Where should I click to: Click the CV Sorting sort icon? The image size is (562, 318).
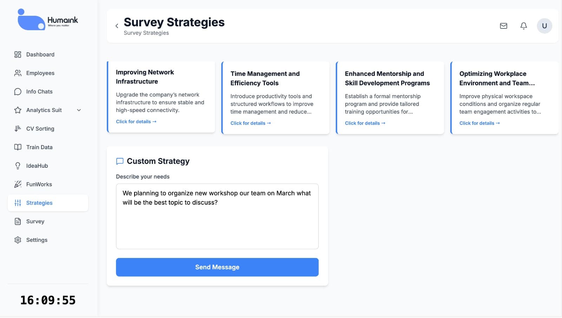18,128
